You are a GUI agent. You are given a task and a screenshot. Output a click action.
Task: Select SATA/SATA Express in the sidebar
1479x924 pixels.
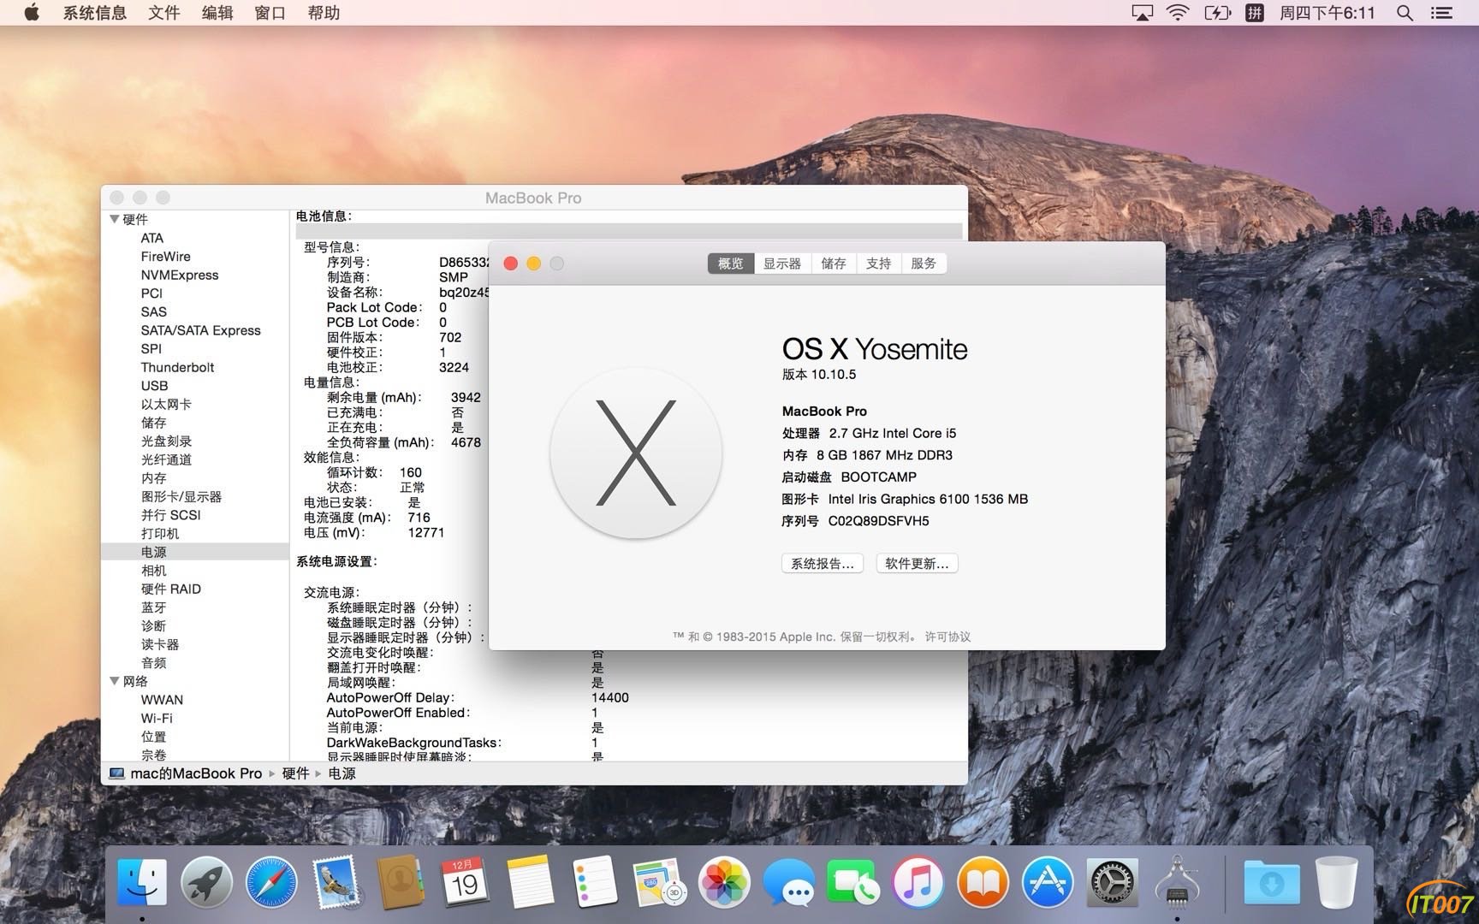pyautogui.click(x=201, y=330)
